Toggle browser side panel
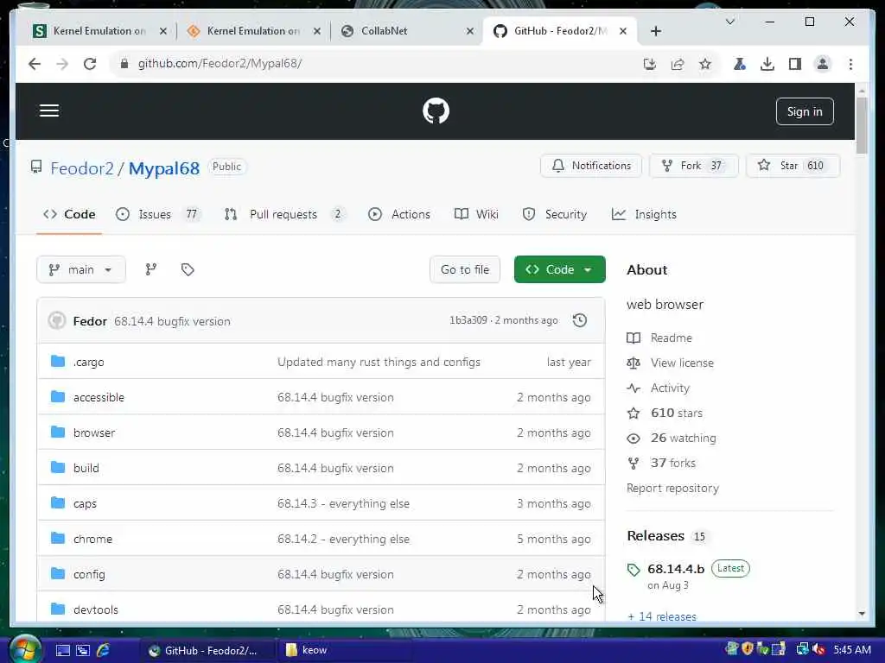Viewport: 885px width, 663px height. click(x=795, y=64)
